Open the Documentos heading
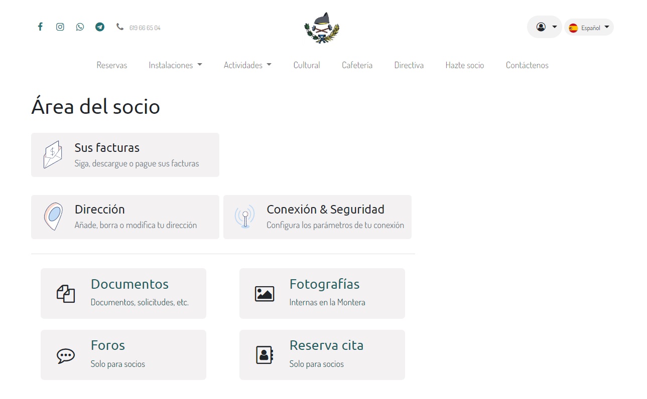Screen dimensions: 647x399 pos(130,284)
